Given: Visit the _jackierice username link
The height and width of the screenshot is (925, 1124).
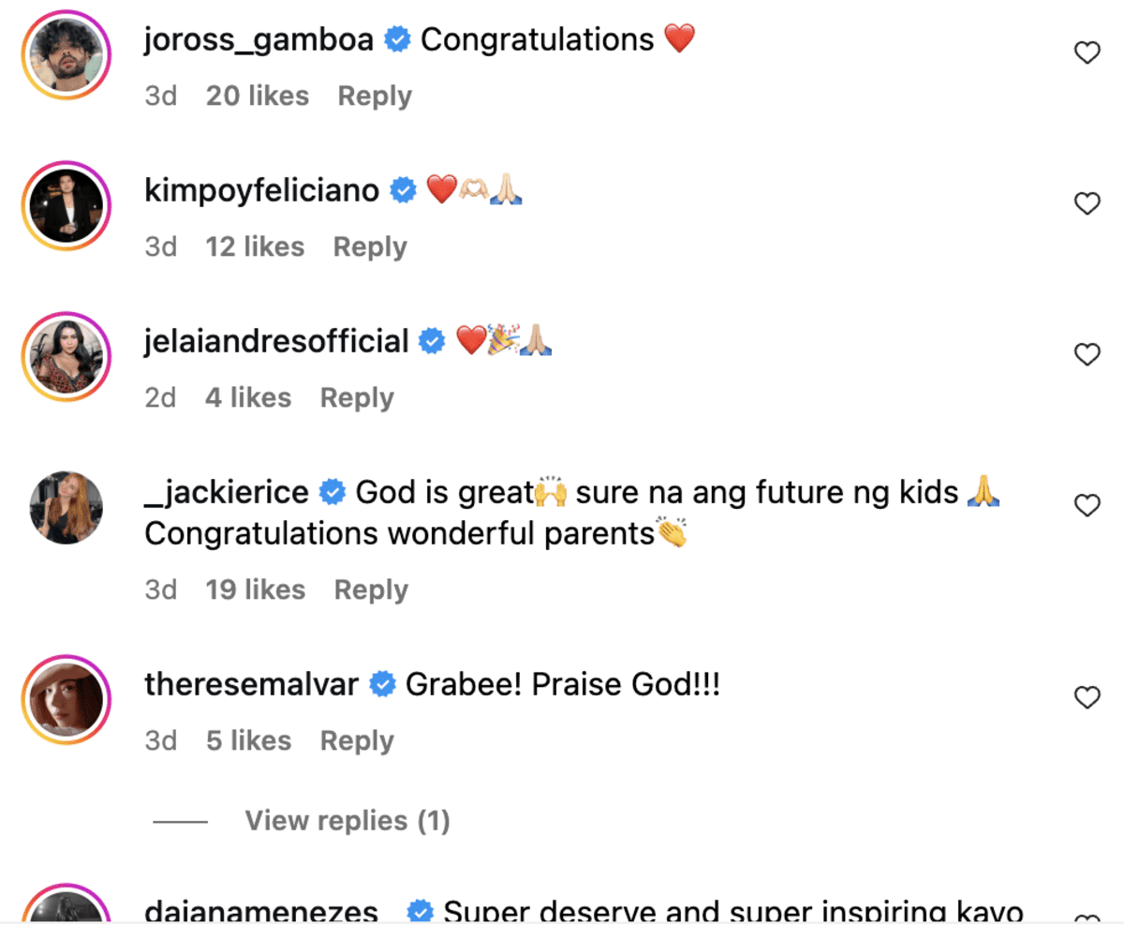Looking at the screenshot, I should click(x=227, y=492).
